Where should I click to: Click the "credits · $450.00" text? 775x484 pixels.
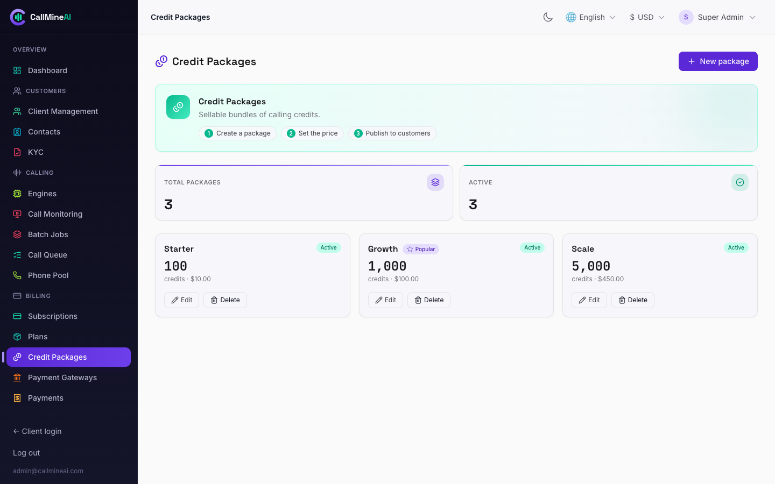pos(597,279)
